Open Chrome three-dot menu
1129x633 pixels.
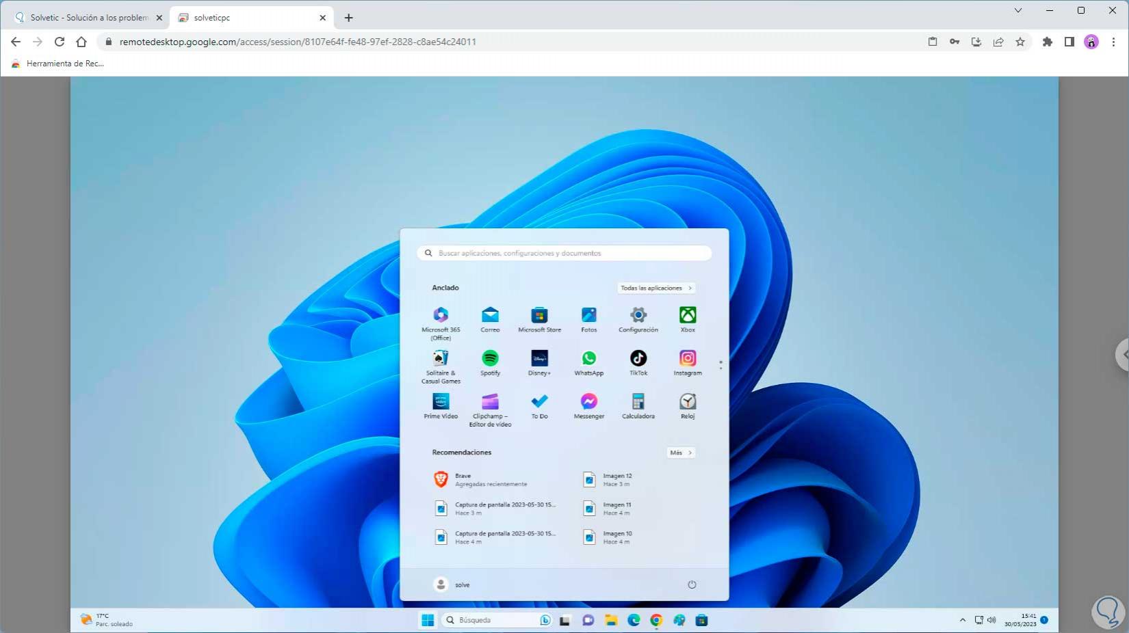[x=1113, y=42]
